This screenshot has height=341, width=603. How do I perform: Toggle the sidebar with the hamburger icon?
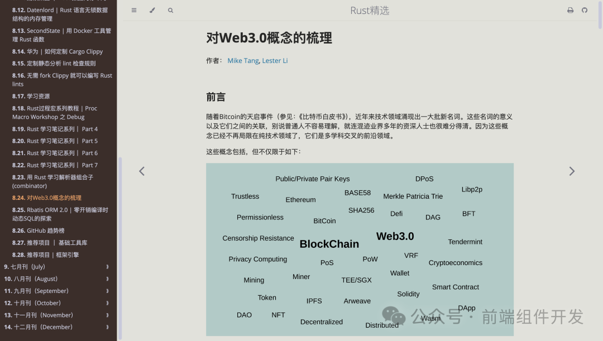pyautogui.click(x=134, y=10)
